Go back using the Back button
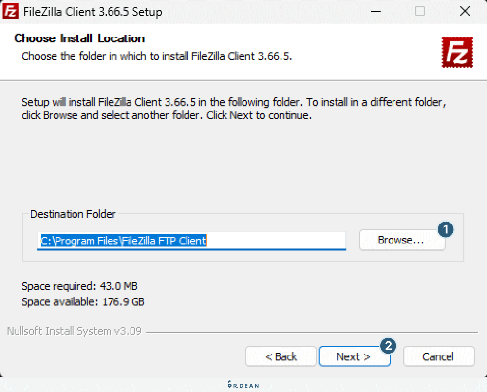Screen dimensions: 487x392 (281, 356)
